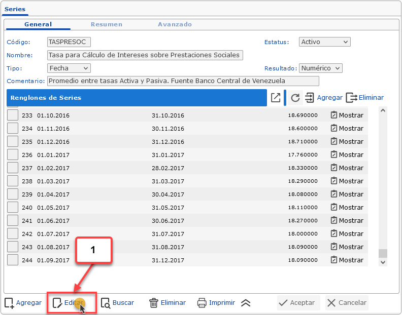Select the checkbox for row 240

[x=13, y=207]
